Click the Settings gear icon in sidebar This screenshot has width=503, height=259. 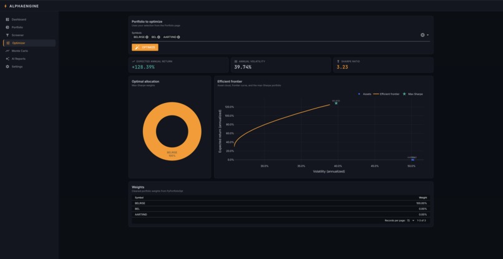(7, 66)
